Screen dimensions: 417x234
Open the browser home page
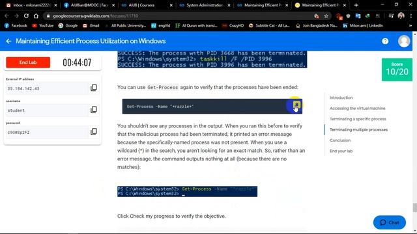[x=36, y=16]
